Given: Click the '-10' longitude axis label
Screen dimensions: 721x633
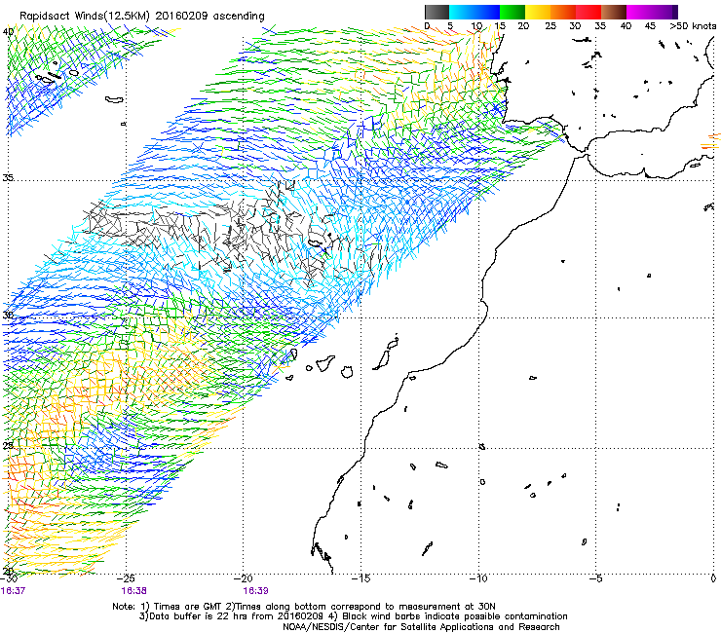Looking at the screenshot, I should [x=478, y=578].
